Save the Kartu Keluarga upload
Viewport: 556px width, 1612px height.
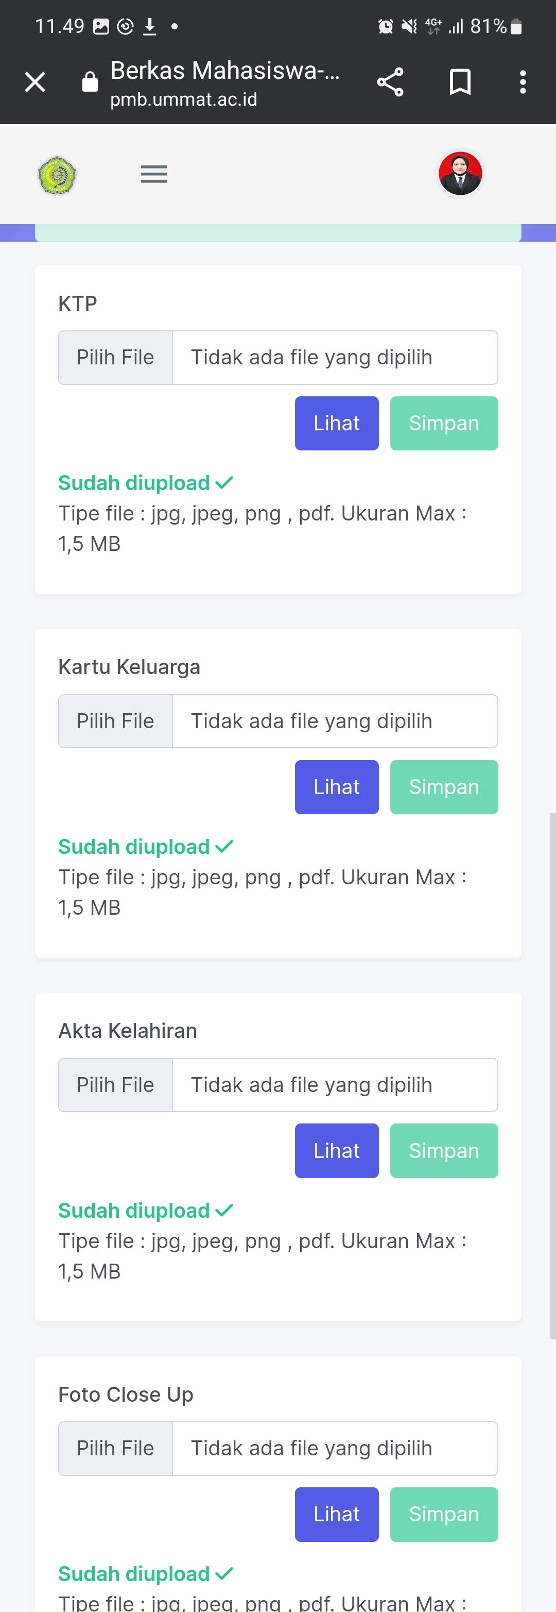(443, 786)
